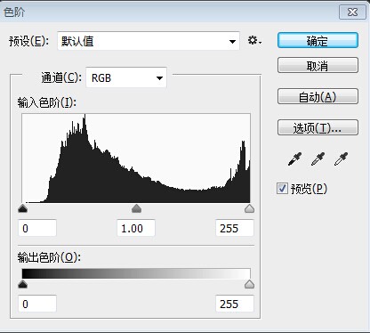Click the input highlight white slider handle
The image size is (370, 333).
point(250,208)
